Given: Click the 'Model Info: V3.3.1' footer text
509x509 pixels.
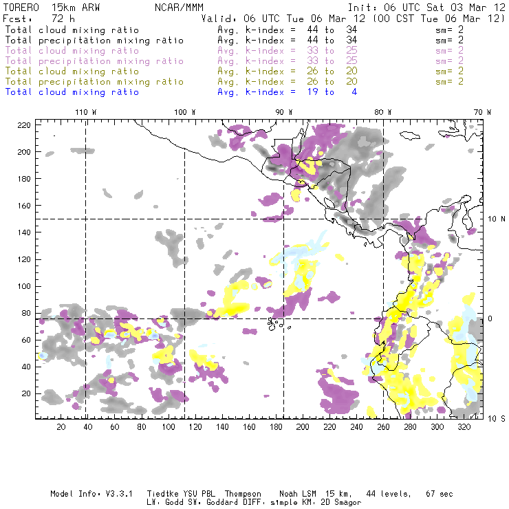Looking at the screenshot, I should tap(91, 494).
